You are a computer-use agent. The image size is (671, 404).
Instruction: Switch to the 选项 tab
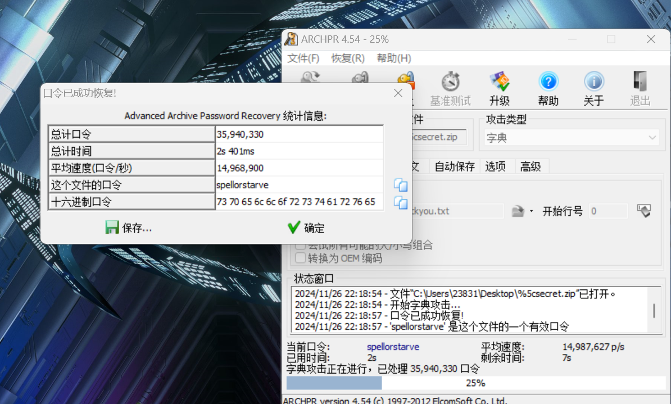(x=495, y=166)
